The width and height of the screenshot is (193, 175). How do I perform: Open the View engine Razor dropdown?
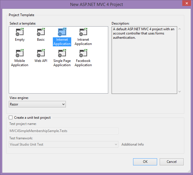pyautogui.click(x=37, y=104)
